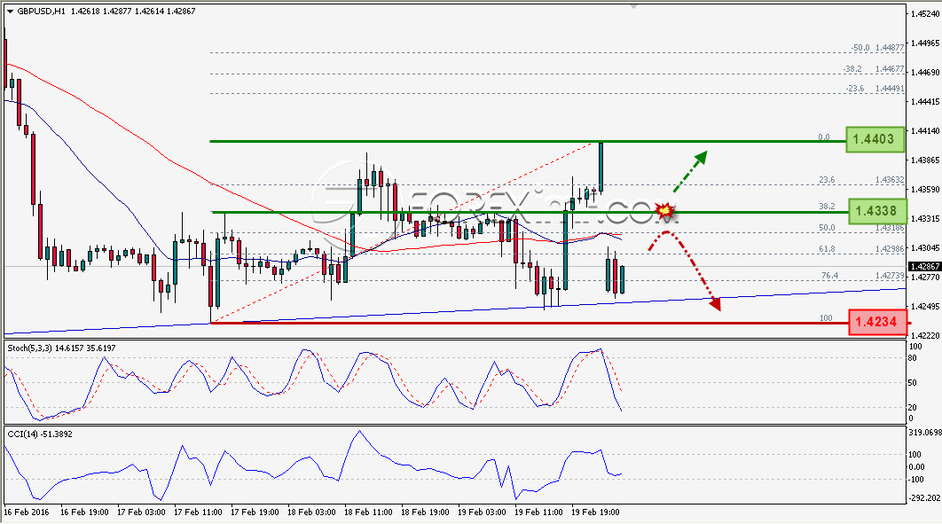Click price scale value 1.43590
Image resolution: width=942 pixels, height=524 pixels.
tap(925, 190)
